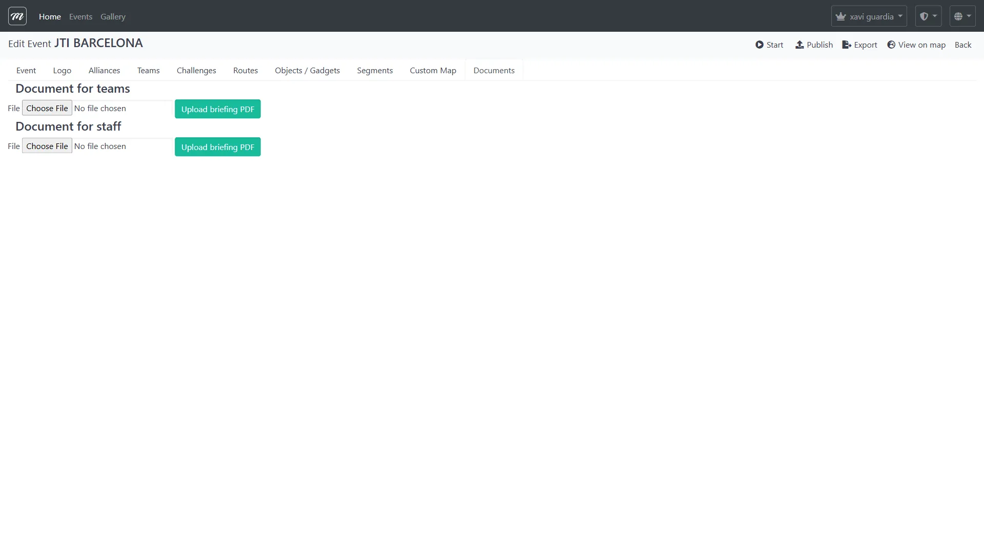Choose file for teams document

tap(47, 108)
